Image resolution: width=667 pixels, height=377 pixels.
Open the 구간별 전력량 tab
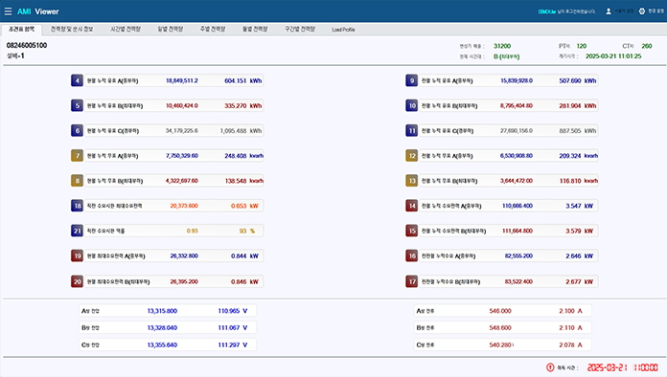[300, 29]
